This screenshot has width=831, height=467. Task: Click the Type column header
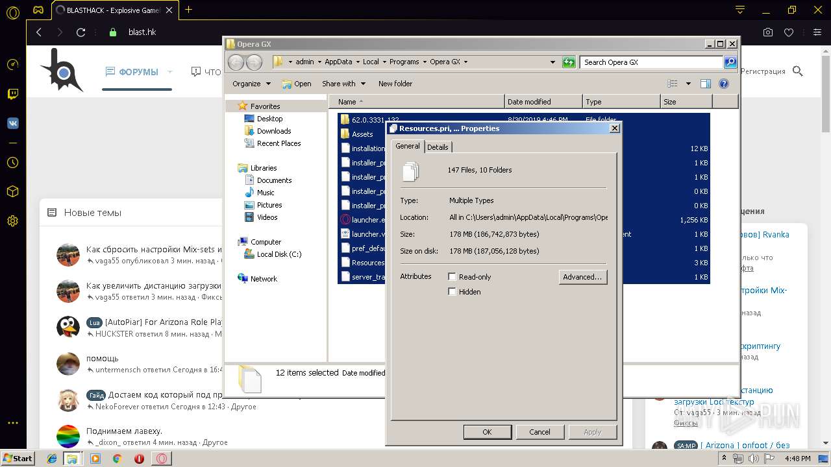[x=621, y=102]
